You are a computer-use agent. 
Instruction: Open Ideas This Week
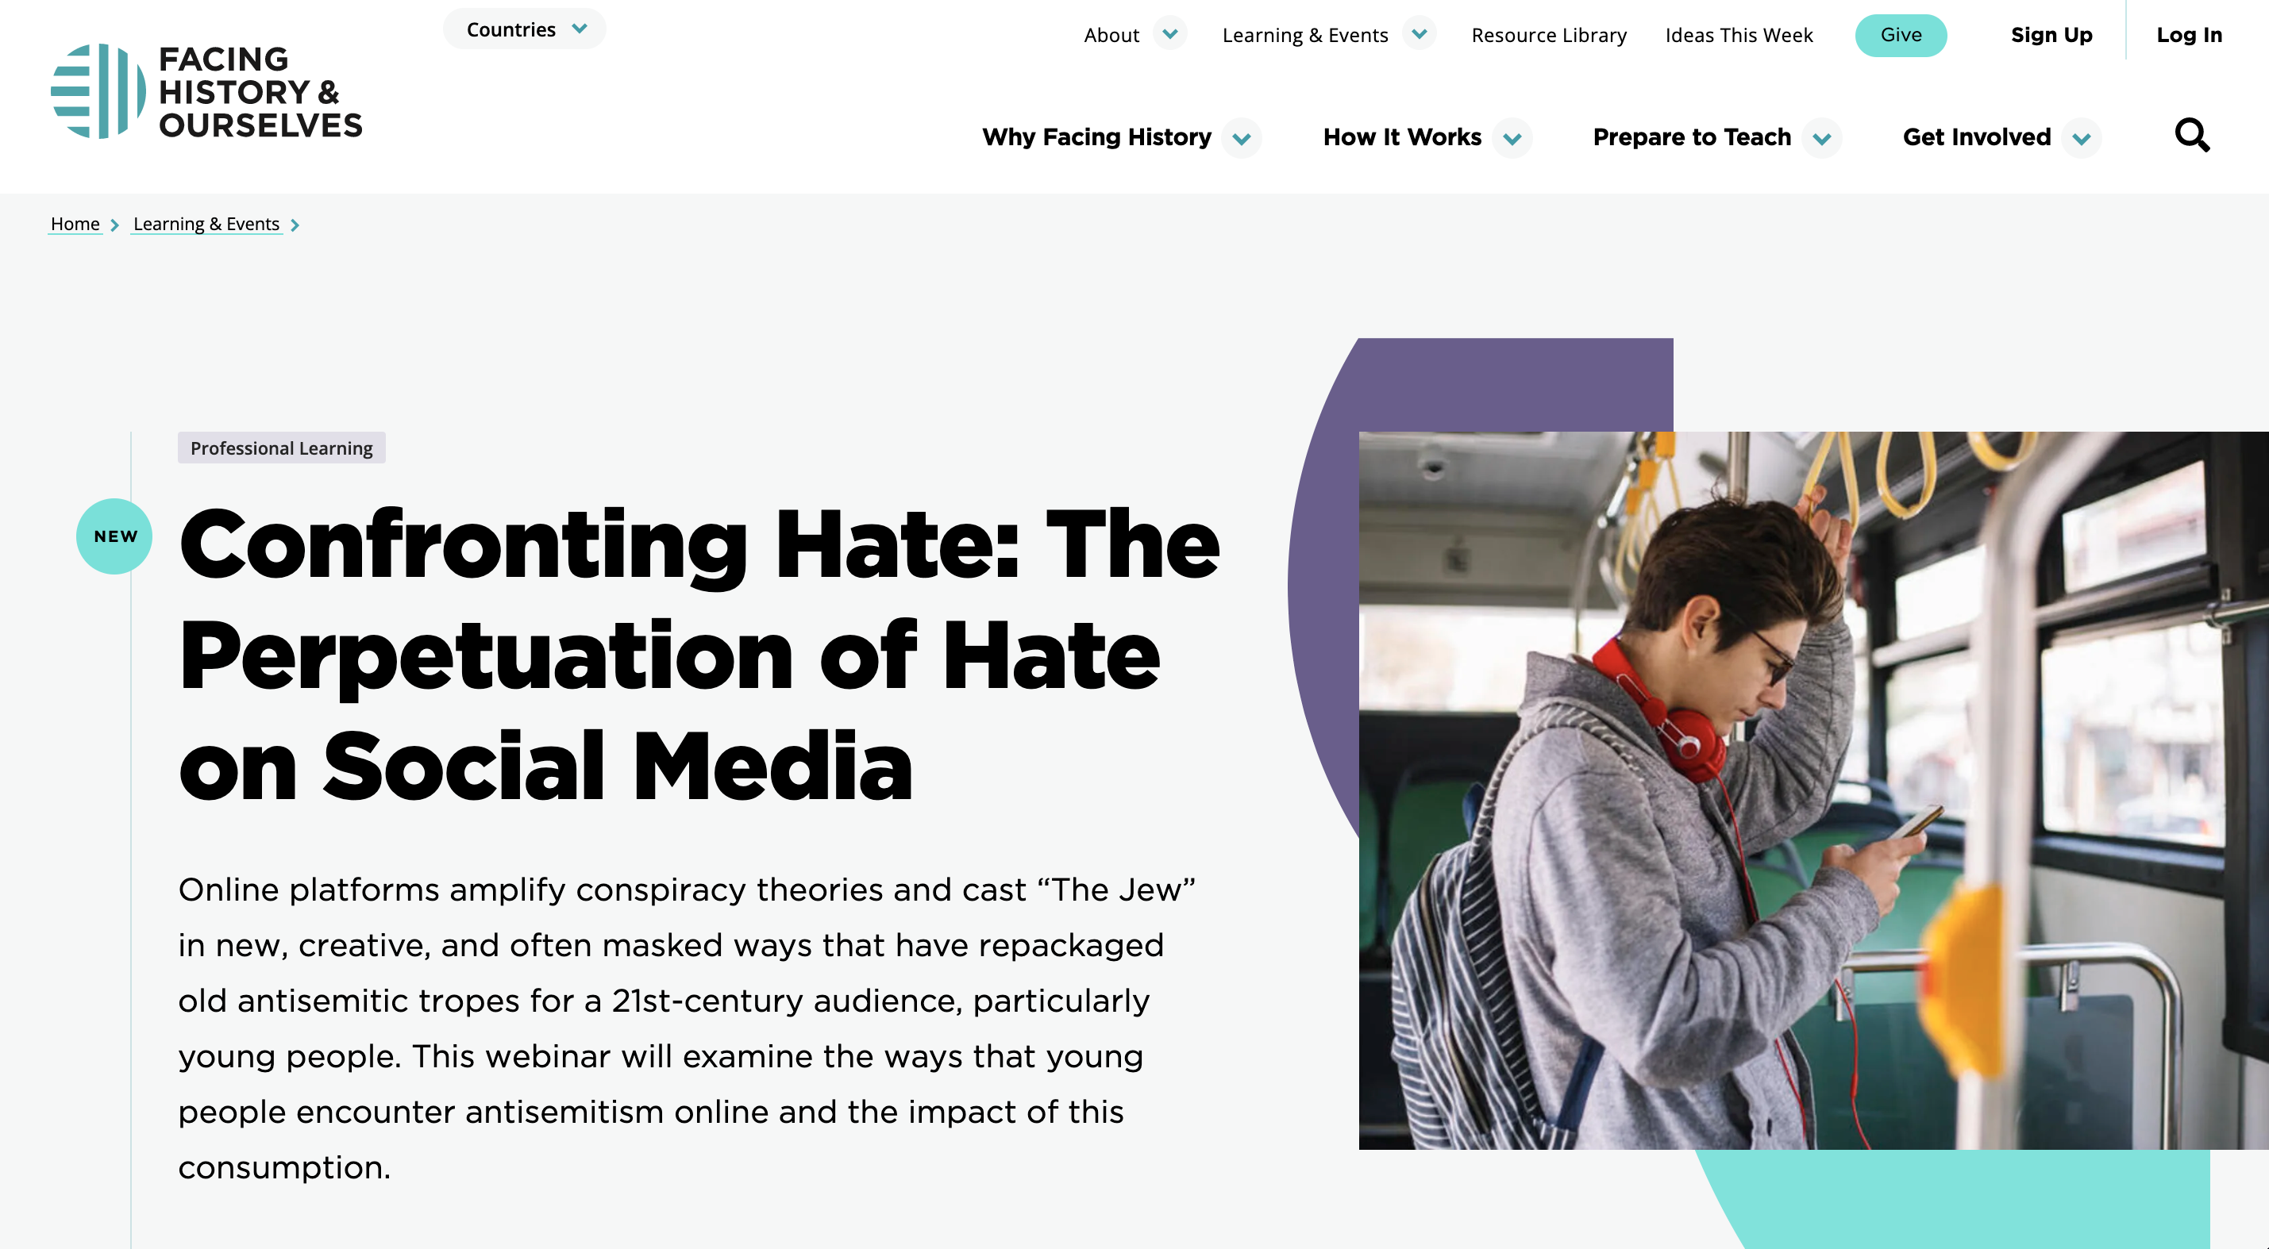pos(1739,35)
